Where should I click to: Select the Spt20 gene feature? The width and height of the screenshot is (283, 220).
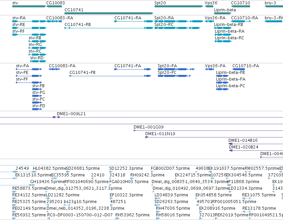(179, 6)
